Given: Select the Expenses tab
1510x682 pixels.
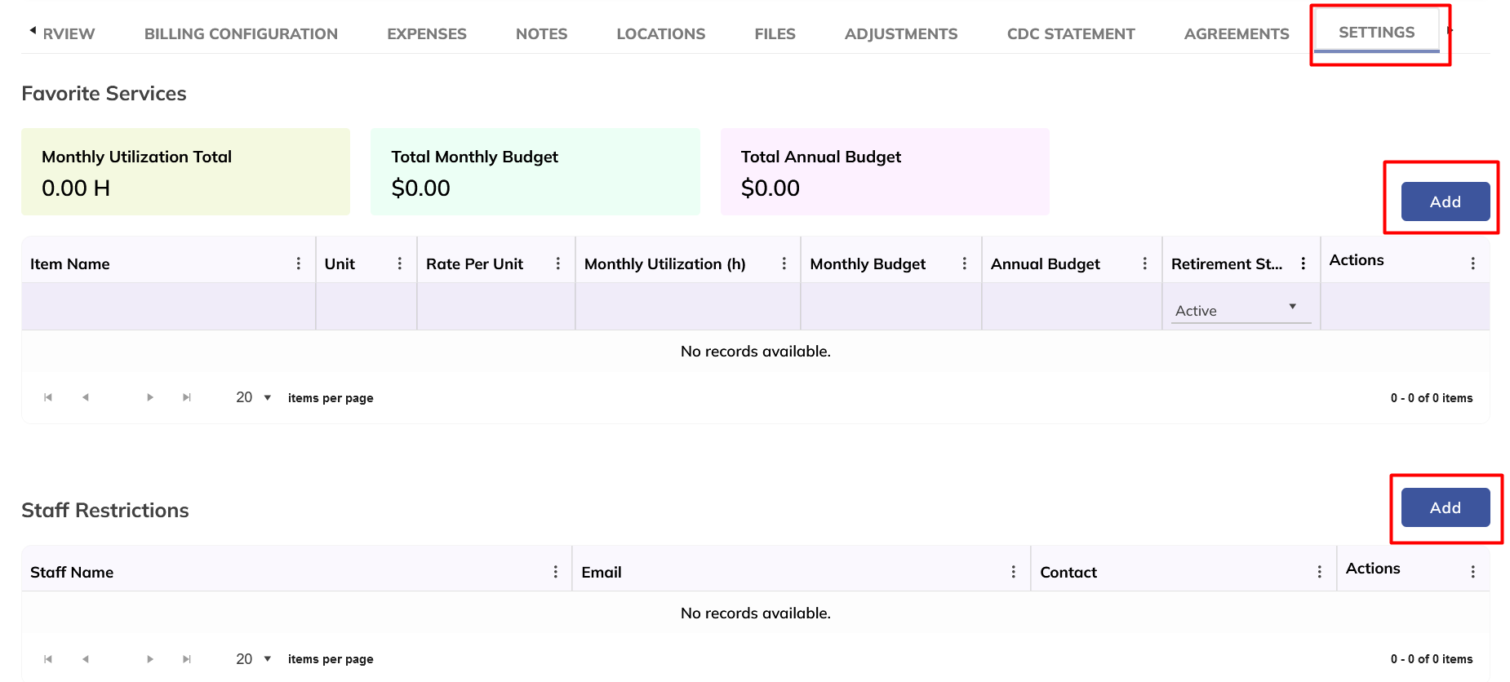Looking at the screenshot, I should coord(426,34).
